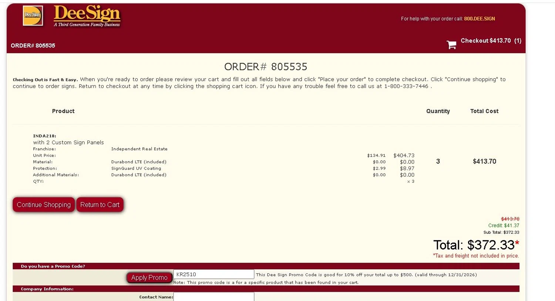Viewport: 555px width, 301px height.
Task: Click 'SignGuard UV Coating' protection value
Action: (x=136, y=168)
